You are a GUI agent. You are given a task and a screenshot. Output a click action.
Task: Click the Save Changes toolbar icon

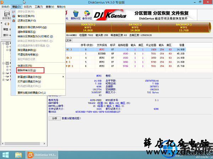(6, 15)
